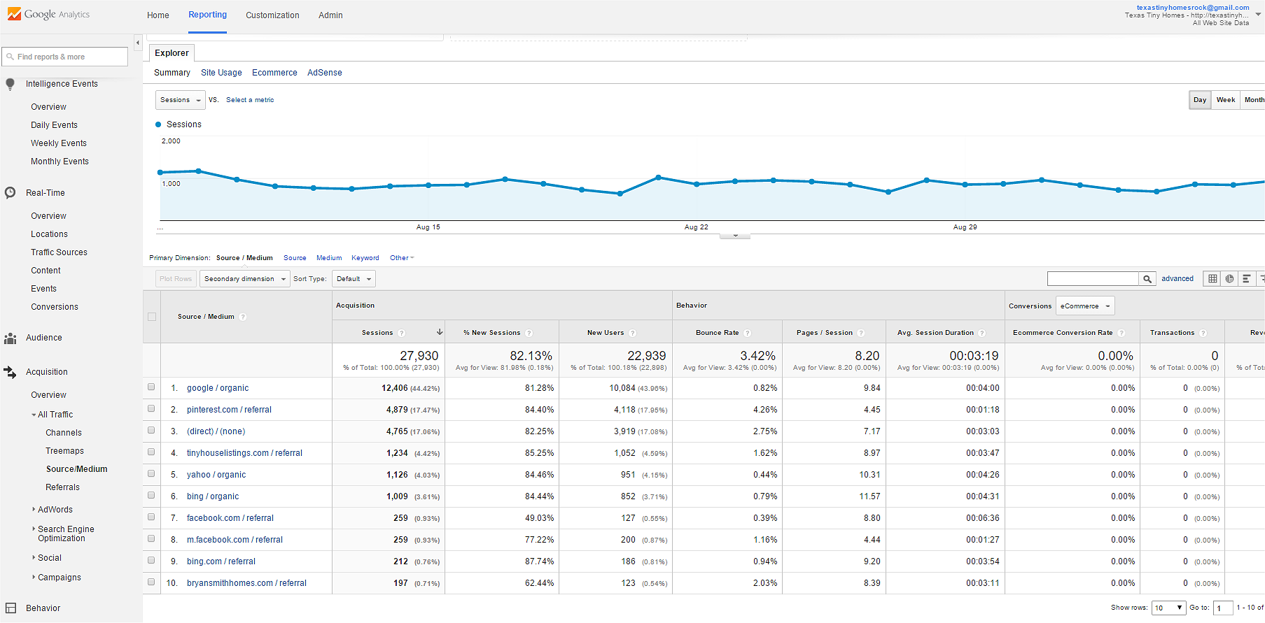Click the Real-Time clock icon
1265x623 pixels.
click(10, 193)
